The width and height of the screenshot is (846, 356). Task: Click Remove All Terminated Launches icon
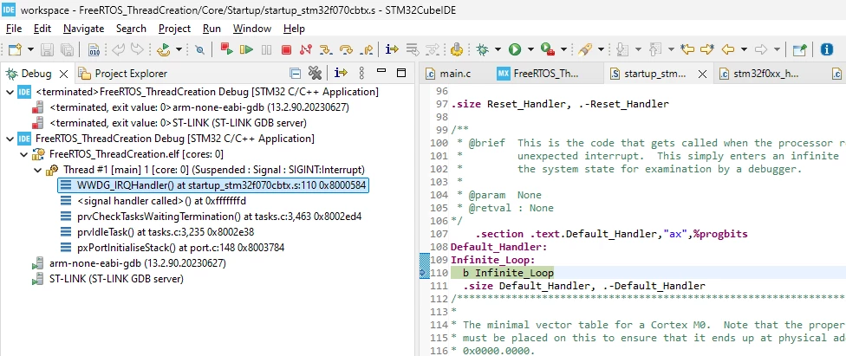pos(315,73)
